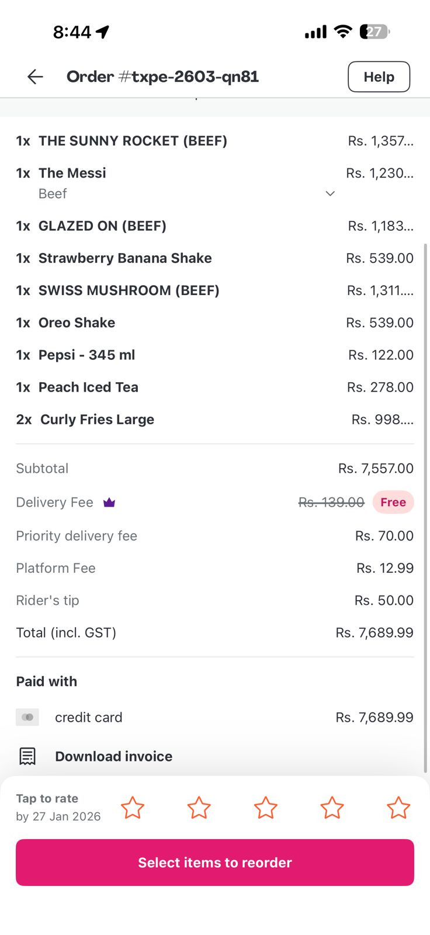Click the invoice document icon

pyautogui.click(x=27, y=756)
